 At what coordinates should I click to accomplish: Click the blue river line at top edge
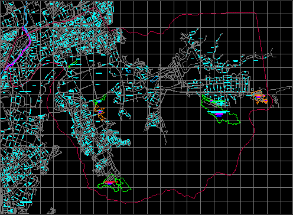coord(27,12)
